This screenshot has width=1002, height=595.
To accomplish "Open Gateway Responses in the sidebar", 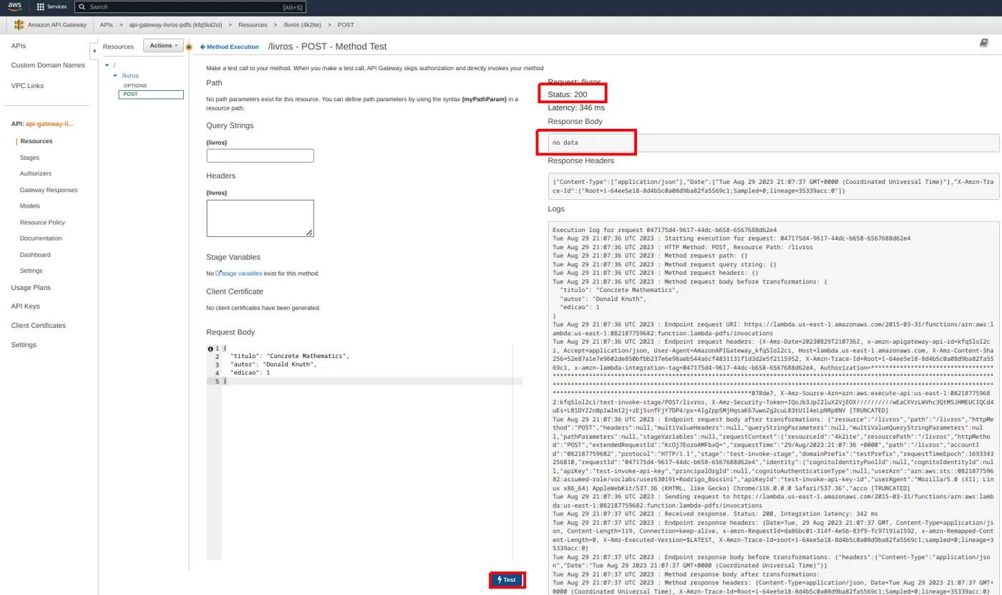I will pos(49,190).
